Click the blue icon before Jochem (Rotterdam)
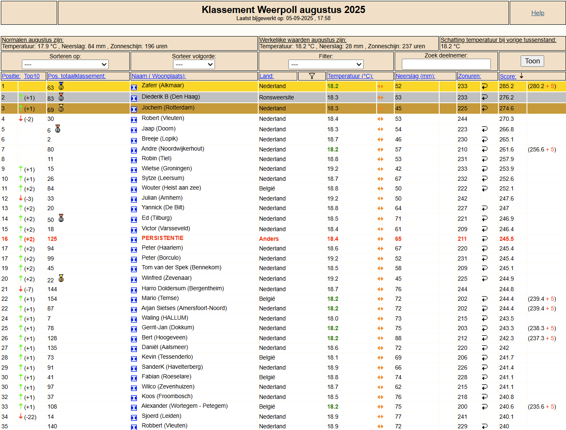Viewport: 566px width, 430px height. [x=134, y=109]
